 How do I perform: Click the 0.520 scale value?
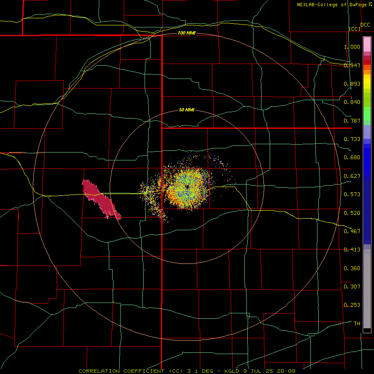[352, 213]
